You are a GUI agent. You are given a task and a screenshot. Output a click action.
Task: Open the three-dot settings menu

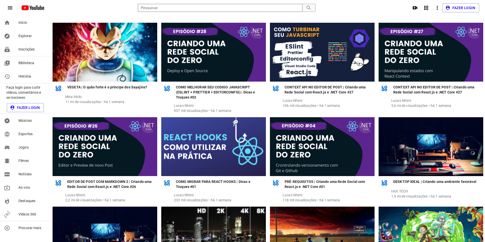click(x=437, y=8)
